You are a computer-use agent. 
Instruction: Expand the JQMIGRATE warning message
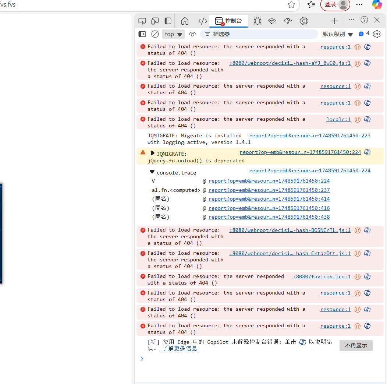(x=153, y=153)
